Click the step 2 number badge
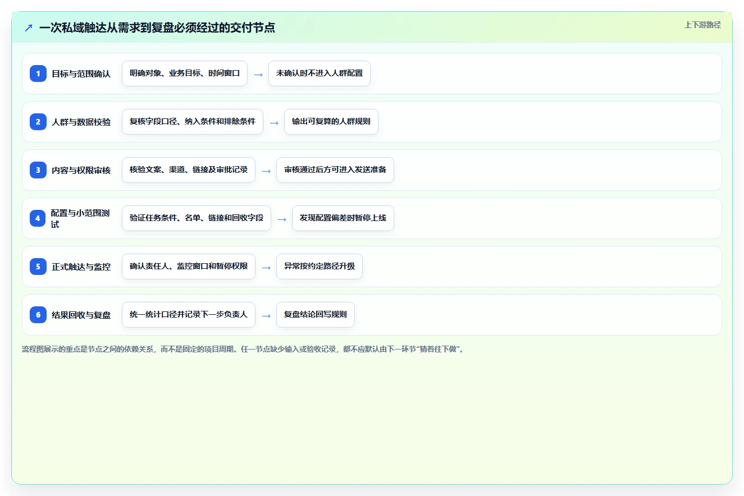 tap(38, 122)
